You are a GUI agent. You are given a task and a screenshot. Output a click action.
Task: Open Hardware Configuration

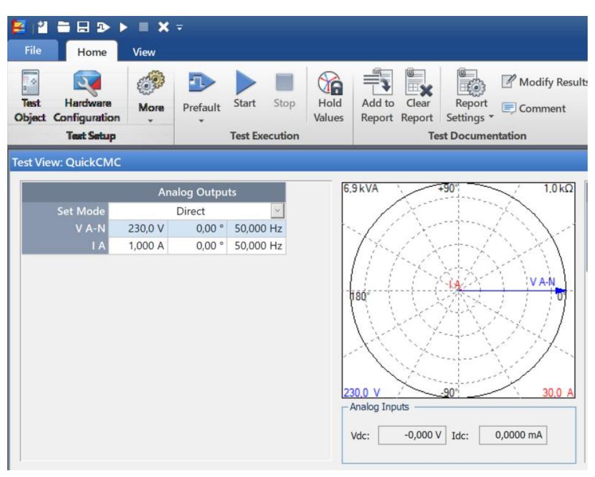point(87,96)
